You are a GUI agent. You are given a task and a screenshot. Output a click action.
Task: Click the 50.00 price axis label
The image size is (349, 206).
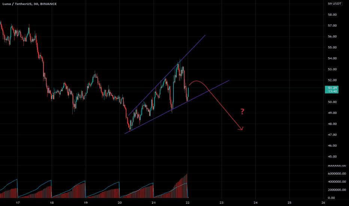(332, 102)
